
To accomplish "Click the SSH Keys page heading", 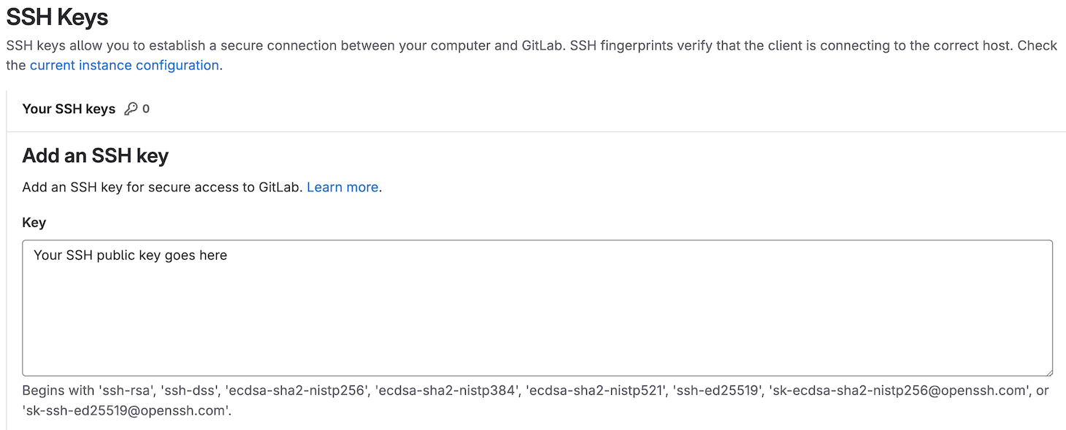I will click(57, 16).
